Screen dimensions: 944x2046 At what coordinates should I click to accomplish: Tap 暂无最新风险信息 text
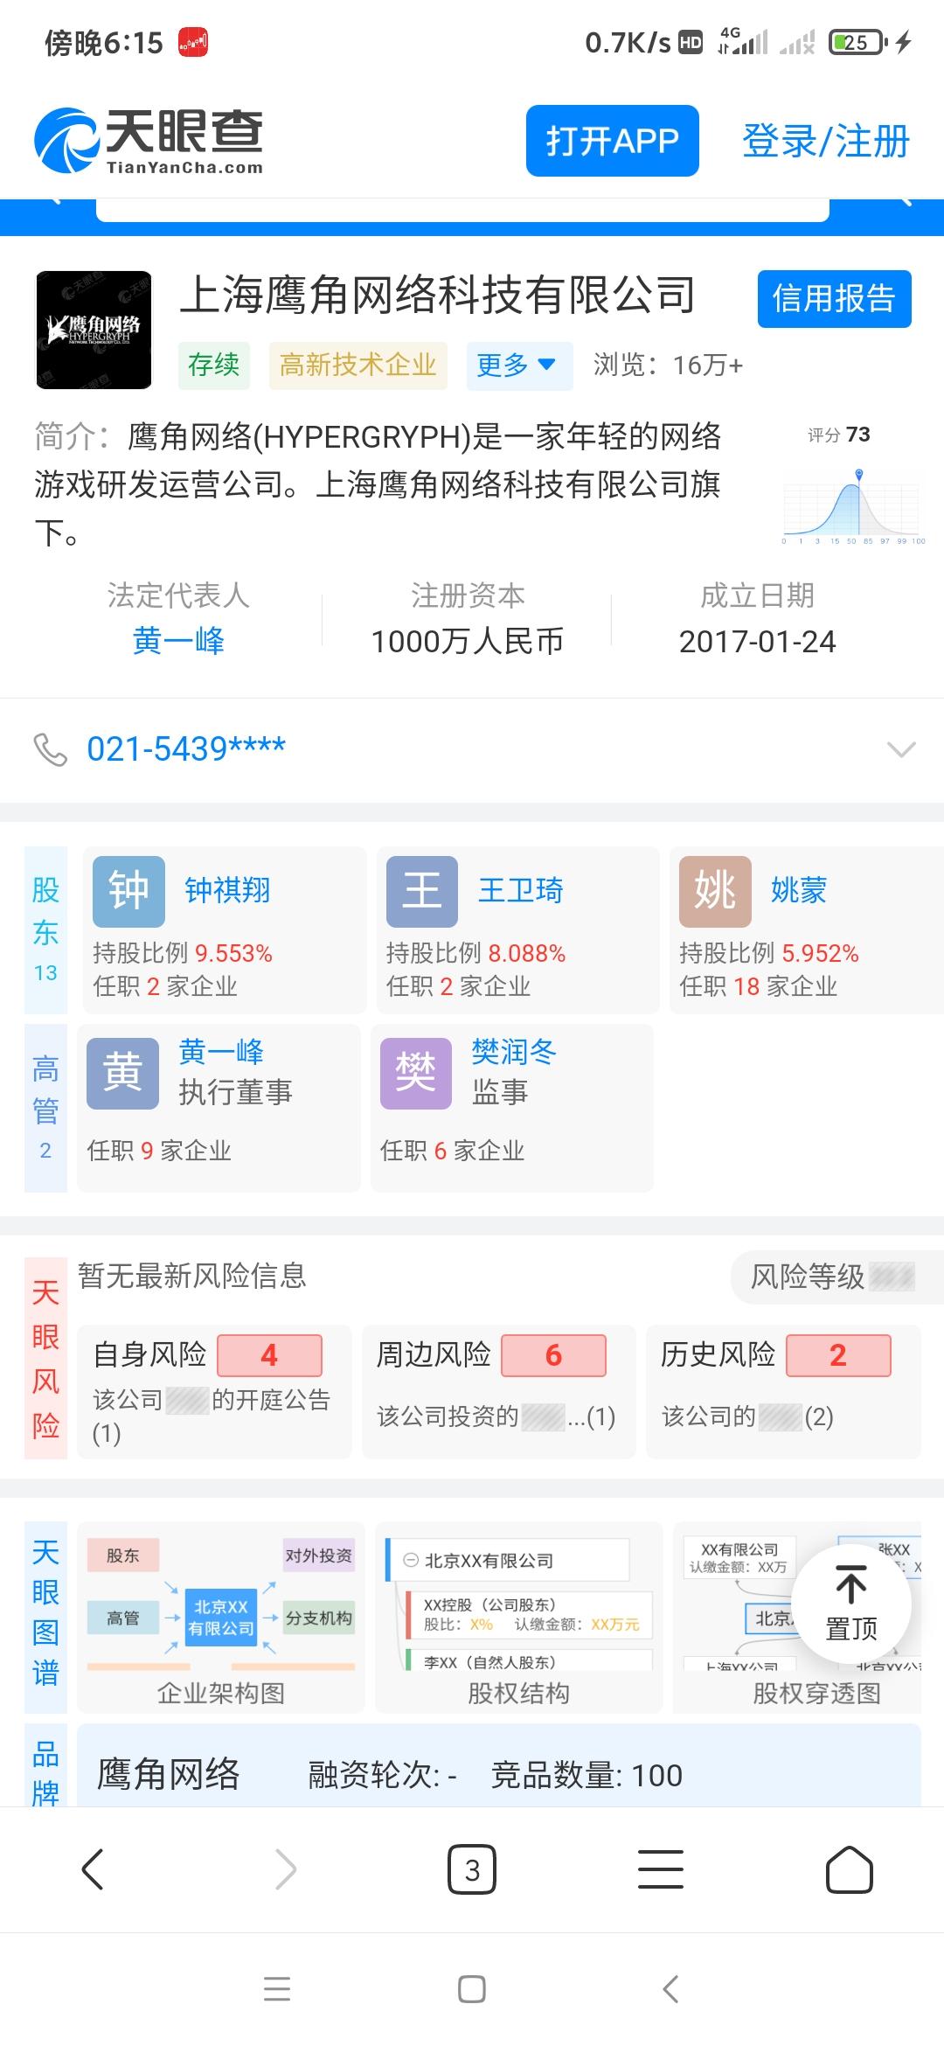click(192, 1277)
